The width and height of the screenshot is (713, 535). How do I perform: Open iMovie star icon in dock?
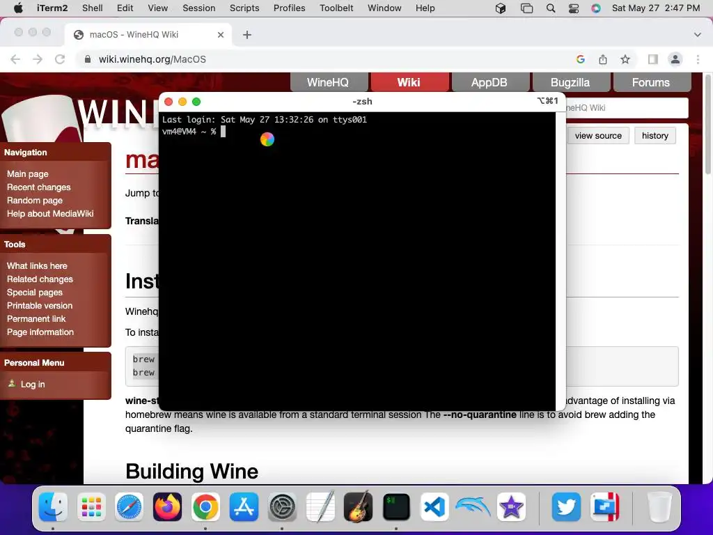pos(511,506)
